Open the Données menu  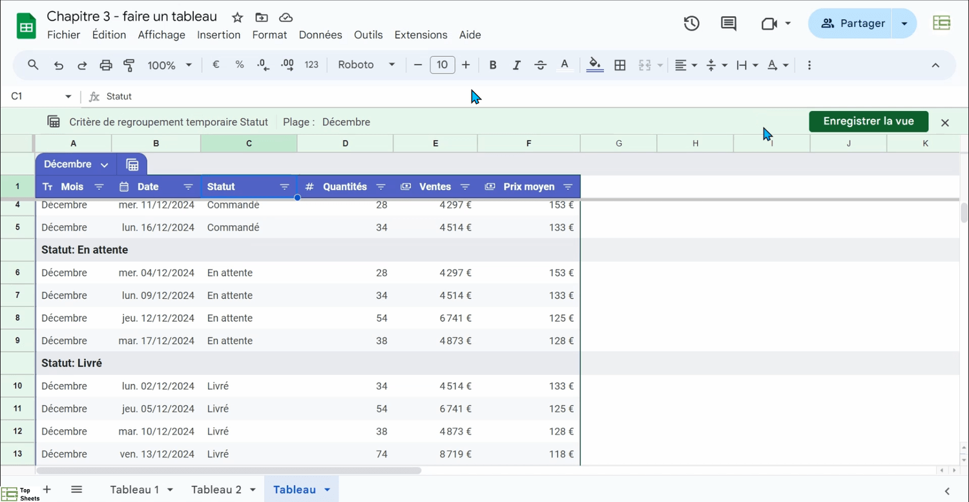320,35
